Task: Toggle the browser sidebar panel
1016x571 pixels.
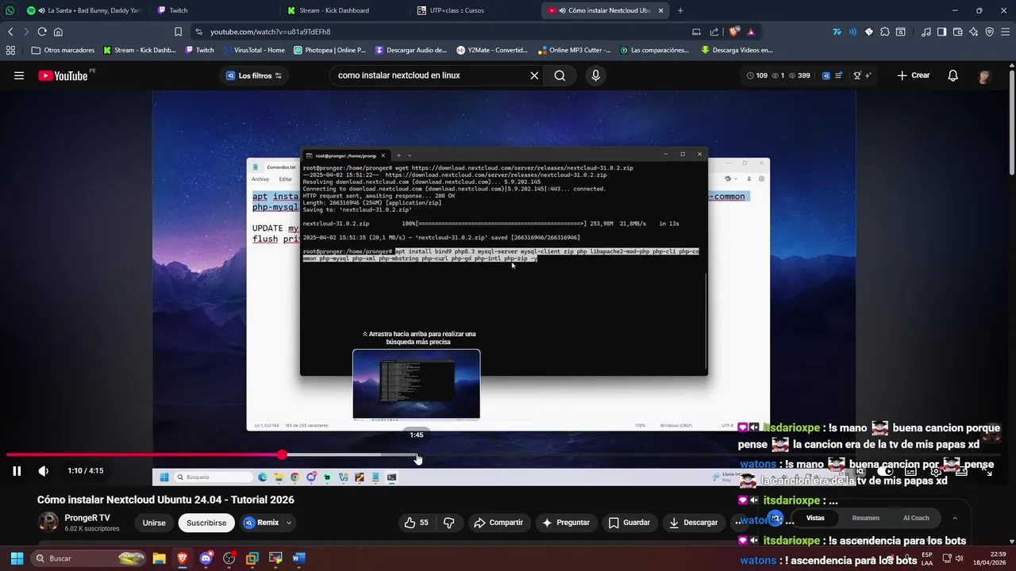Action: coord(941,32)
